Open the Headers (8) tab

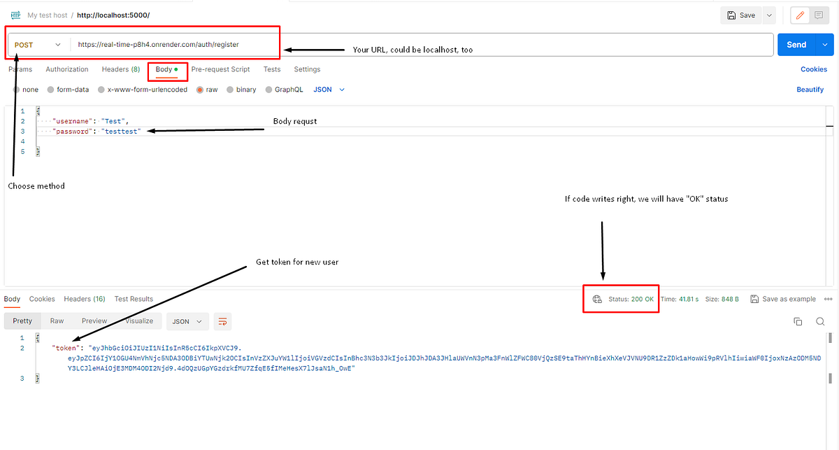(x=120, y=69)
